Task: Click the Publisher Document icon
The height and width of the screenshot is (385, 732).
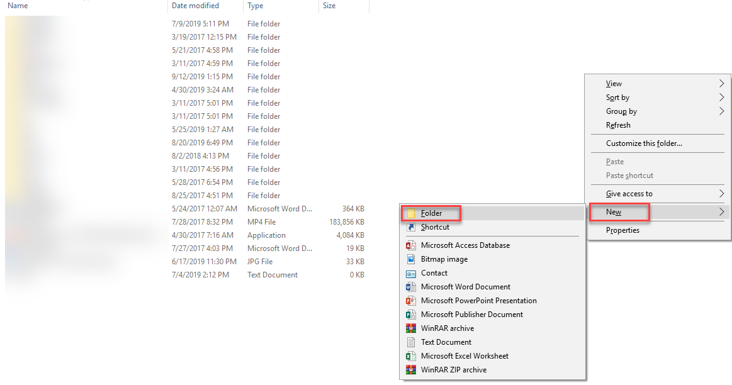Action: [411, 315]
